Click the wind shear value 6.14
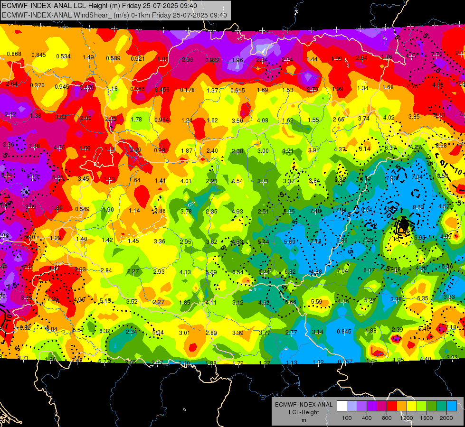The image size is (465, 427). (x=364, y=149)
